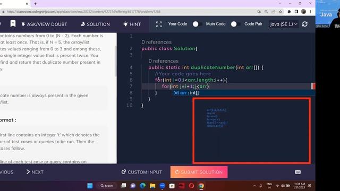Open the Solution tab
The width and height of the screenshot is (340, 191).
95,24
